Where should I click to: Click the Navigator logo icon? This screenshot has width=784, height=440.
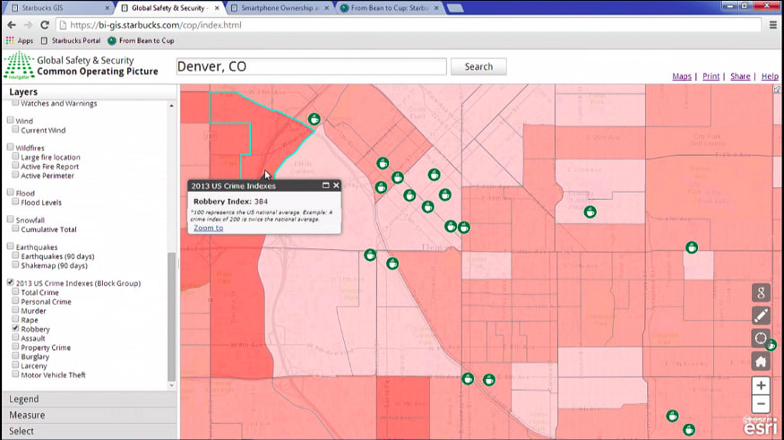[x=19, y=65]
